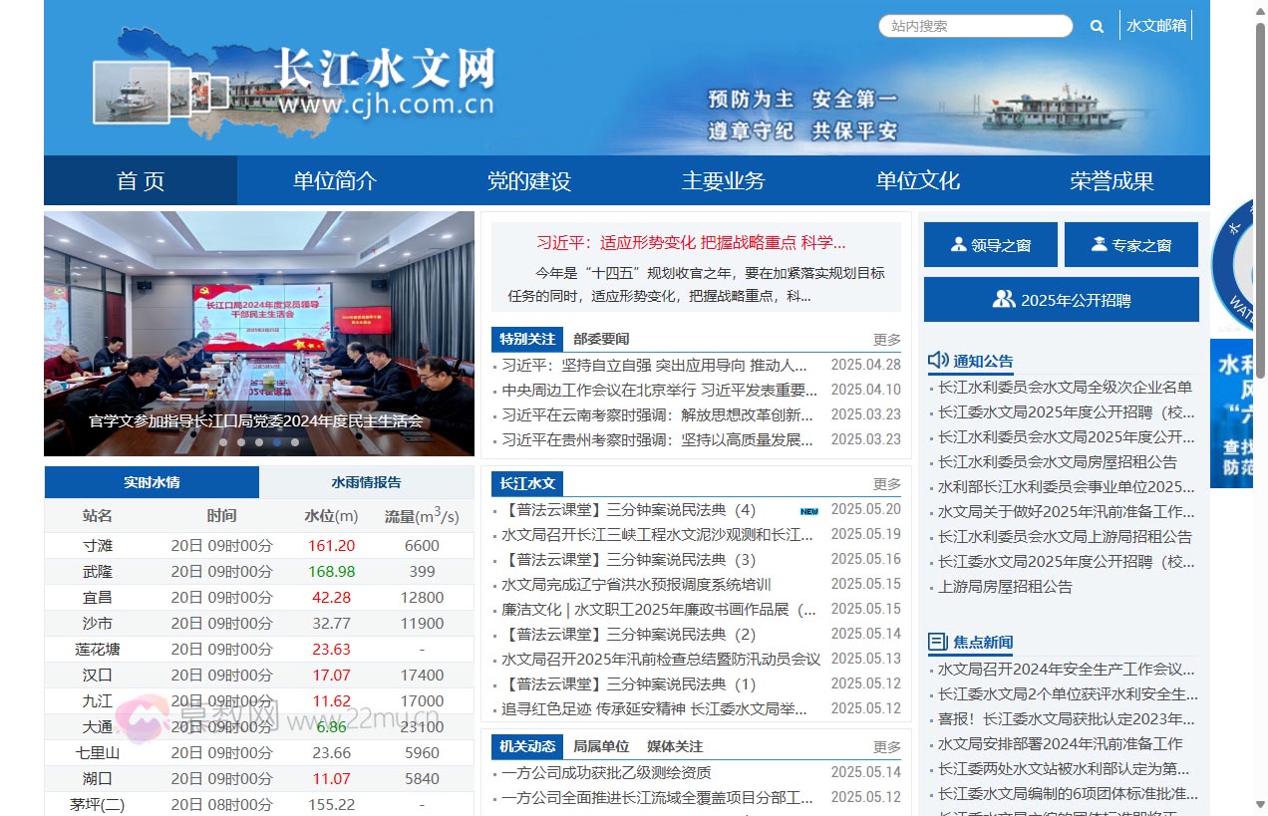The height and width of the screenshot is (816, 1268).
Task: Click the NEW badge on 普法云课堂 article
Action: pyautogui.click(x=807, y=510)
